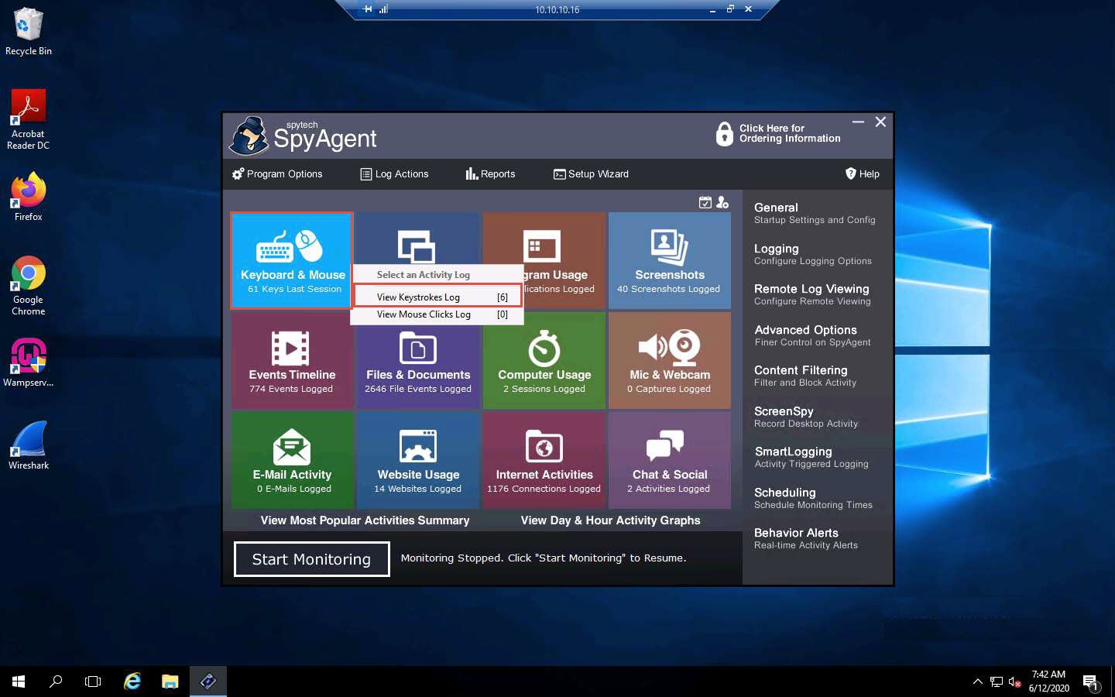Viewport: 1115px width, 697px height.
Task: Click the calendar icon above the tiles
Action: [x=705, y=202]
